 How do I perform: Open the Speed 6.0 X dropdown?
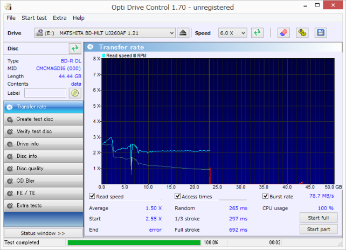point(233,33)
